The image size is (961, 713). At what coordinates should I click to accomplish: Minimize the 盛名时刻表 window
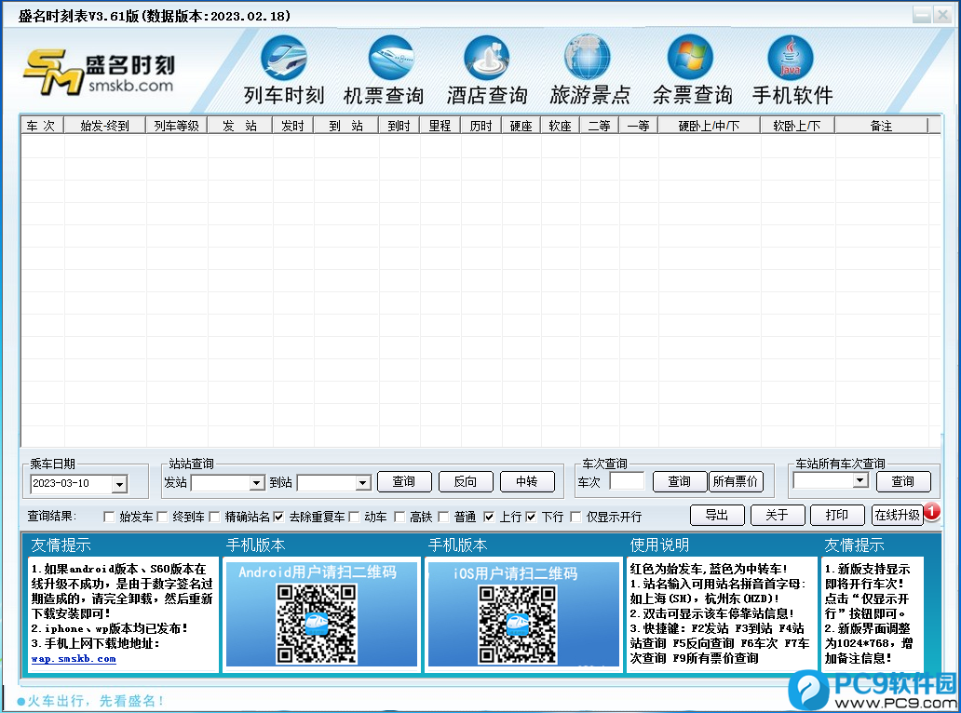click(922, 15)
